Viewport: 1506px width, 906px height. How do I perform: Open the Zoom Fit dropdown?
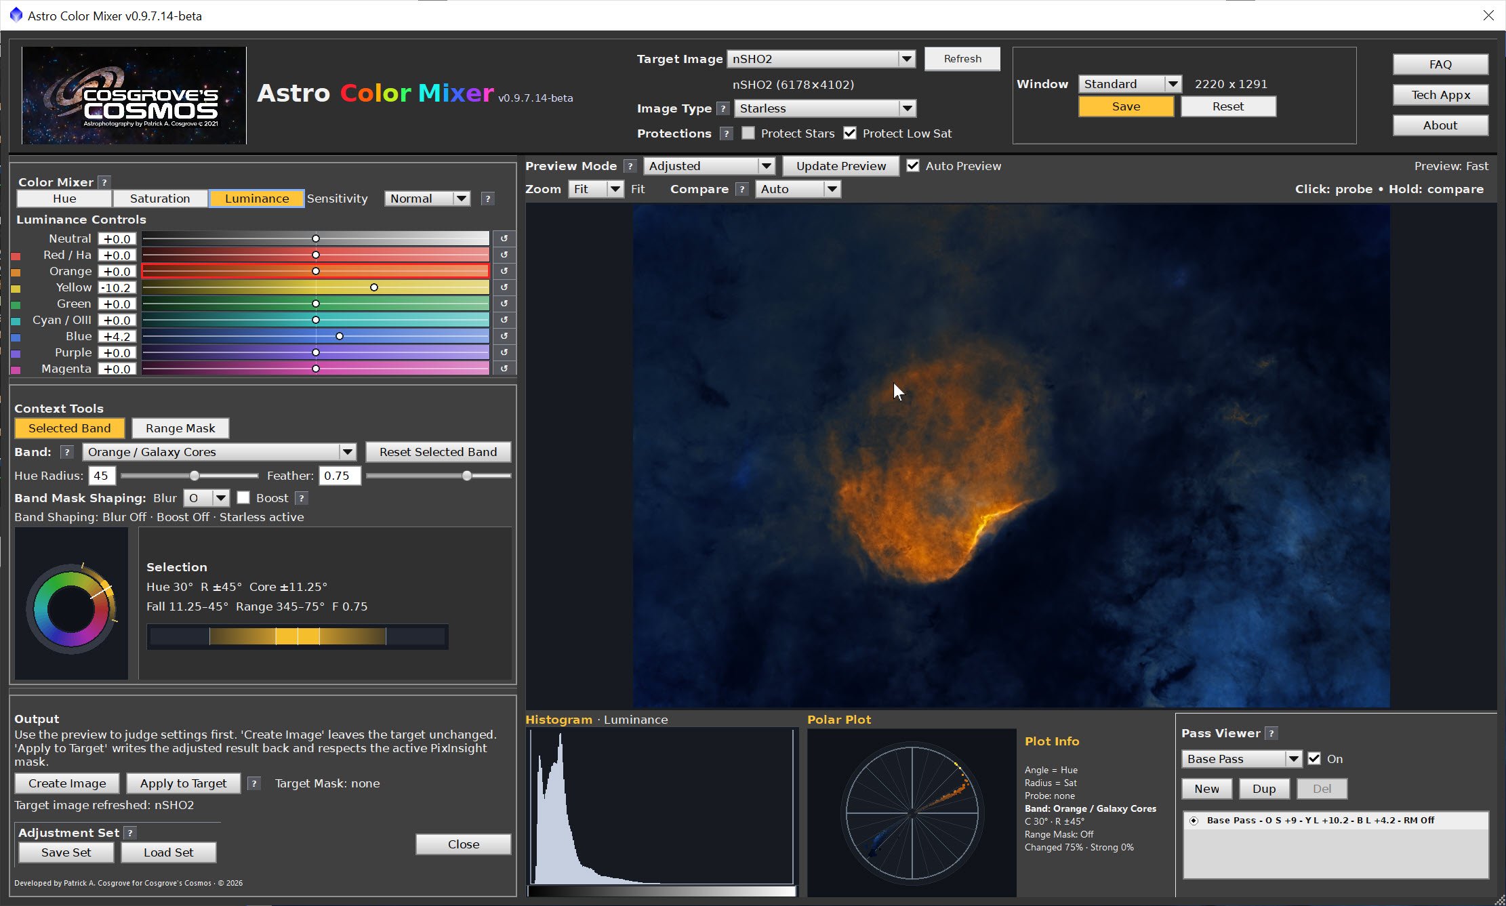tap(596, 189)
